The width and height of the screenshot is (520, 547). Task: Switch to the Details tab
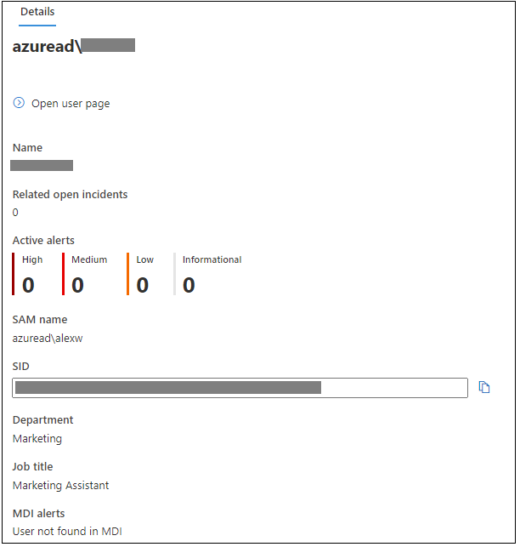point(37,12)
